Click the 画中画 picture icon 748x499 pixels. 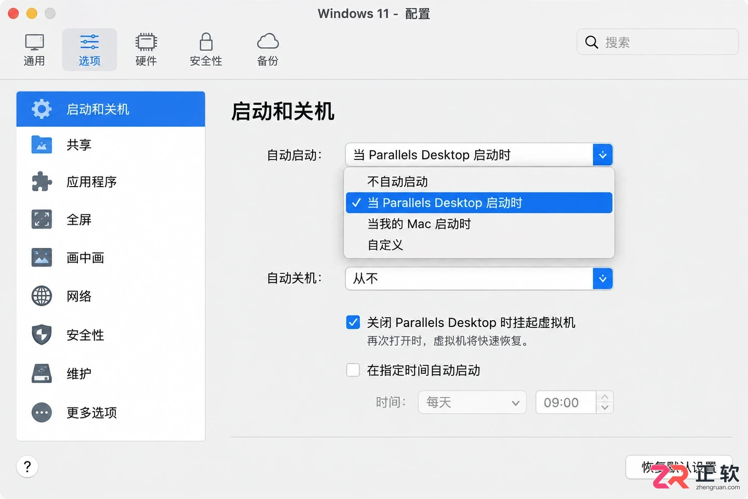(42, 257)
